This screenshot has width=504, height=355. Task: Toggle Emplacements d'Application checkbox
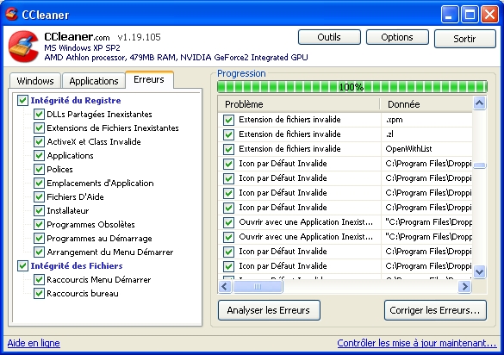(x=39, y=183)
